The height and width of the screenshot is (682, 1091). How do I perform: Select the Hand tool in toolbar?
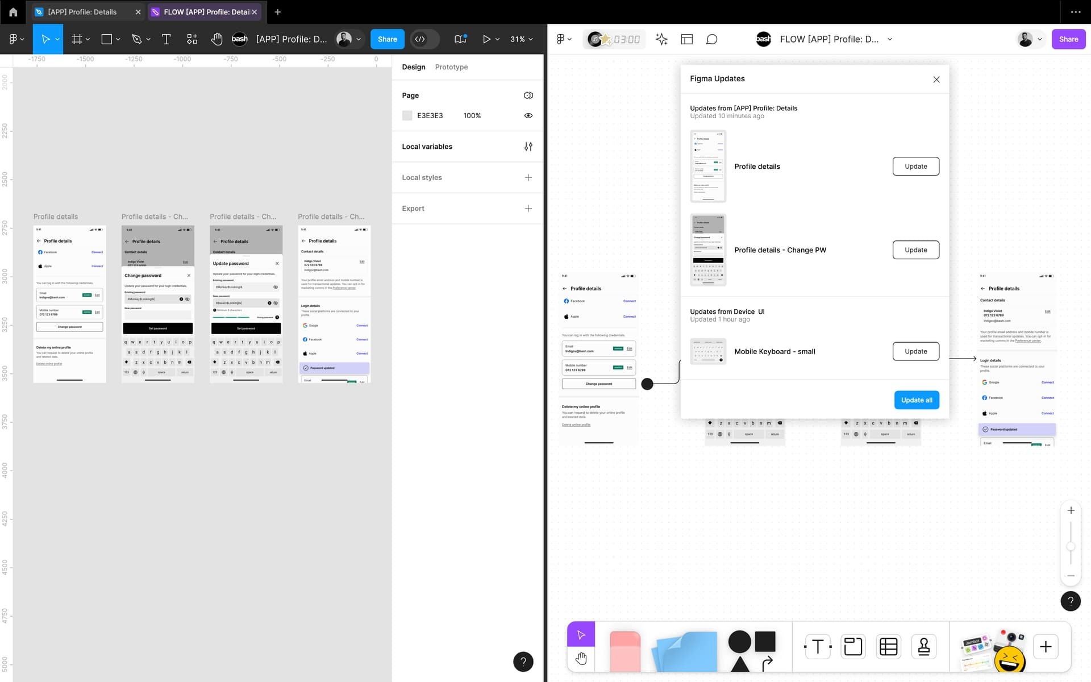pyautogui.click(x=218, y=39)
